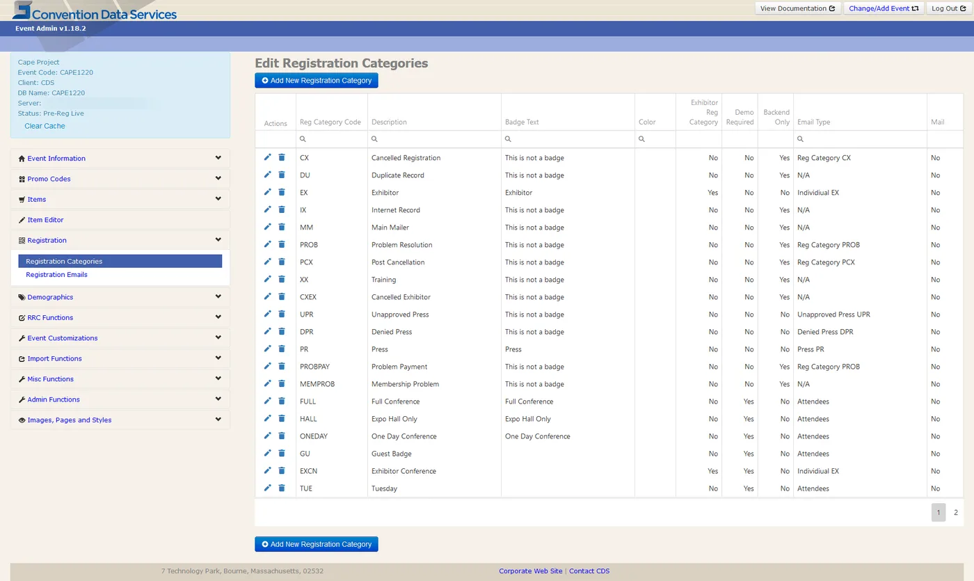Click the top Add New Registration Category button
The image size is (974, 581).
click(x=317, y=80)
